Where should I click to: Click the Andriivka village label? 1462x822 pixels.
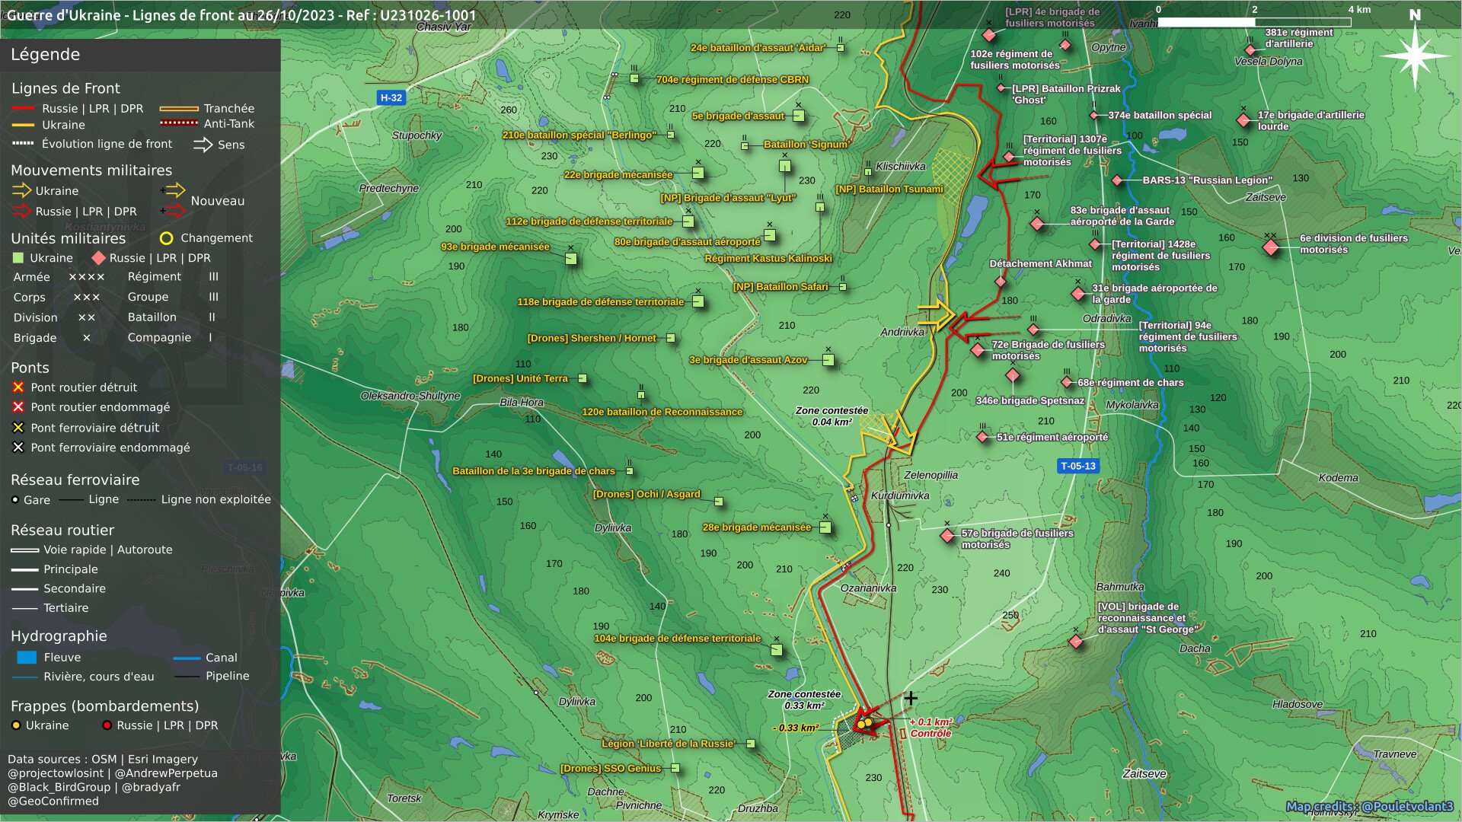[902, 332]
